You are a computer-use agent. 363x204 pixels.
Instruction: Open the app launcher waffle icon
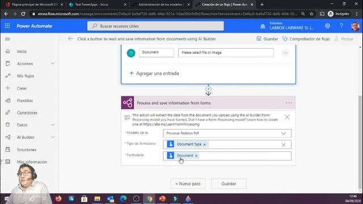7,26
